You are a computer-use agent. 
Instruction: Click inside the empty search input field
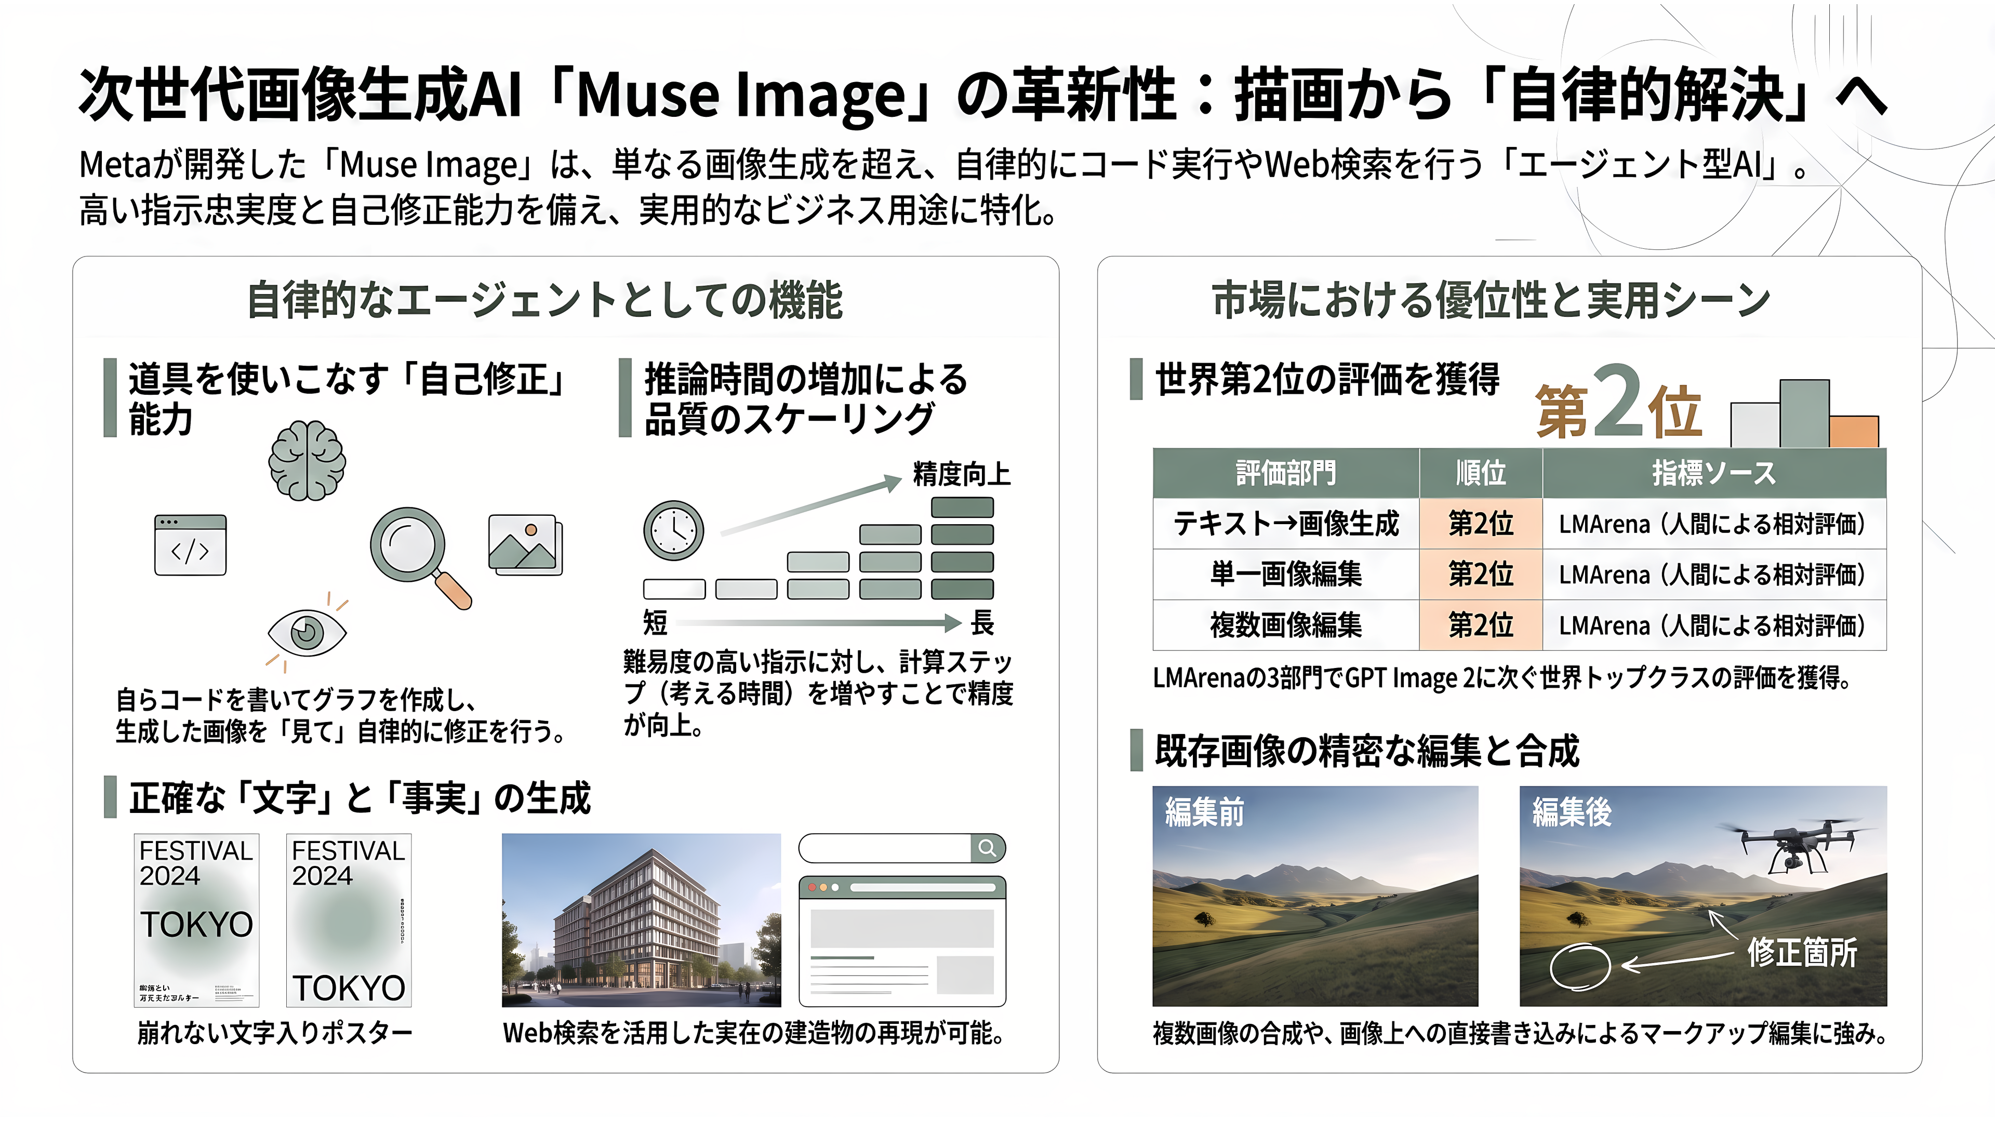coord(885,848)
